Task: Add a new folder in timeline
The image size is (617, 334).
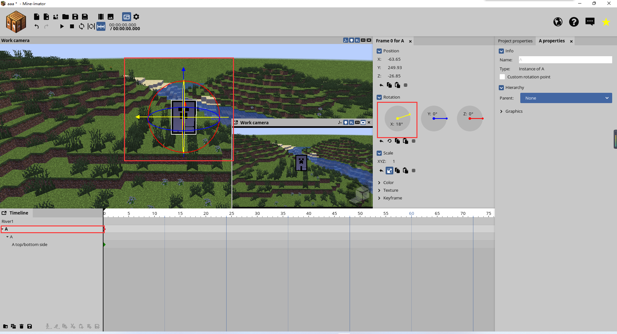Action: pyautogui.click(x=5, y=326)
